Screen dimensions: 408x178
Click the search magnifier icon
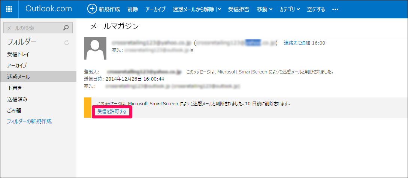point(66,27)
